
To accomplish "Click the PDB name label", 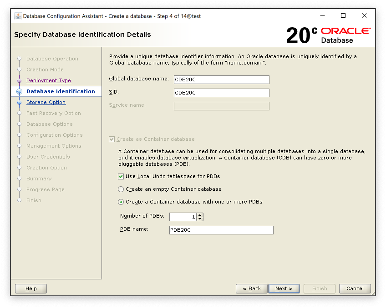I will coord(134,229).
